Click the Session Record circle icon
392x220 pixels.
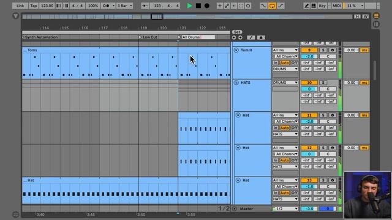point(248,5)
